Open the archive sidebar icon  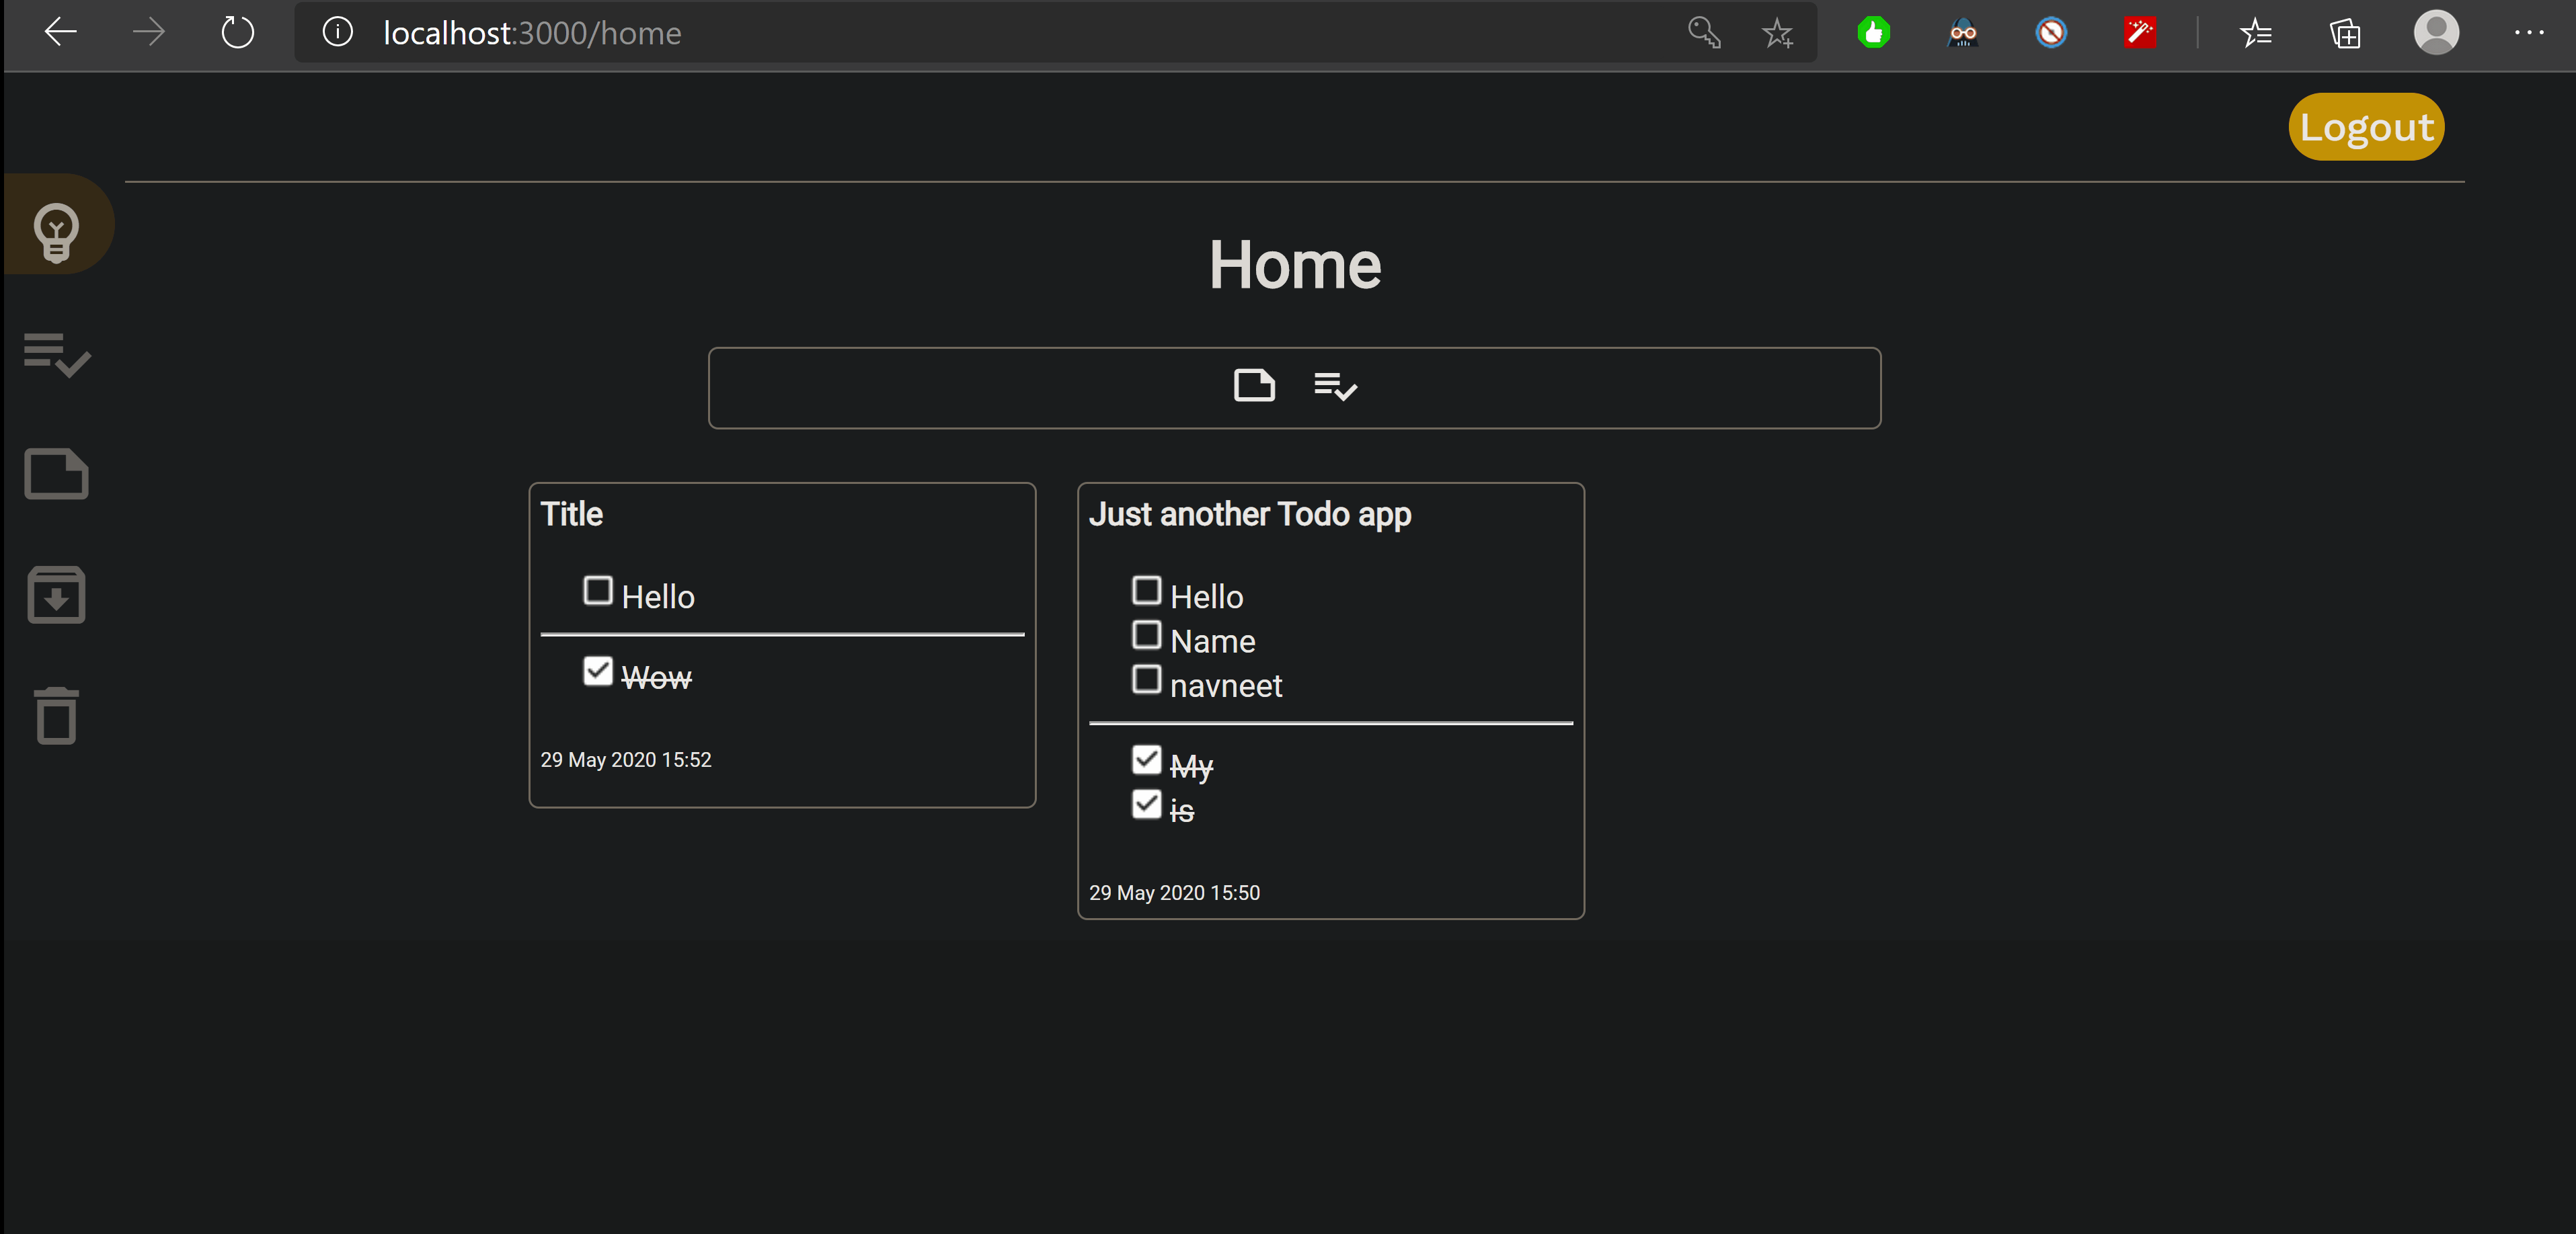tap(56, 595)
